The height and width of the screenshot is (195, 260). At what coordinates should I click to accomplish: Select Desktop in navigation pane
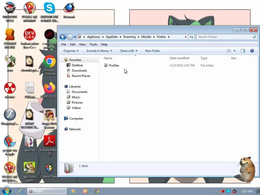(77, 65)
